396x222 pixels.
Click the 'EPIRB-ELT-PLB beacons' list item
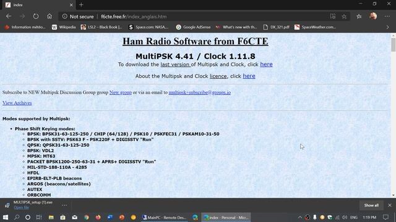(54, 178)
